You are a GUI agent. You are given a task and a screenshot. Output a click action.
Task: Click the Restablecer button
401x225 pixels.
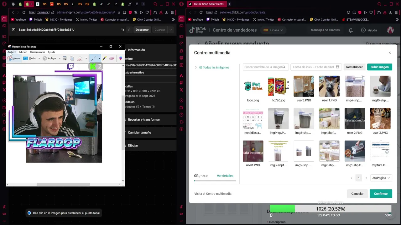(354, 67)
